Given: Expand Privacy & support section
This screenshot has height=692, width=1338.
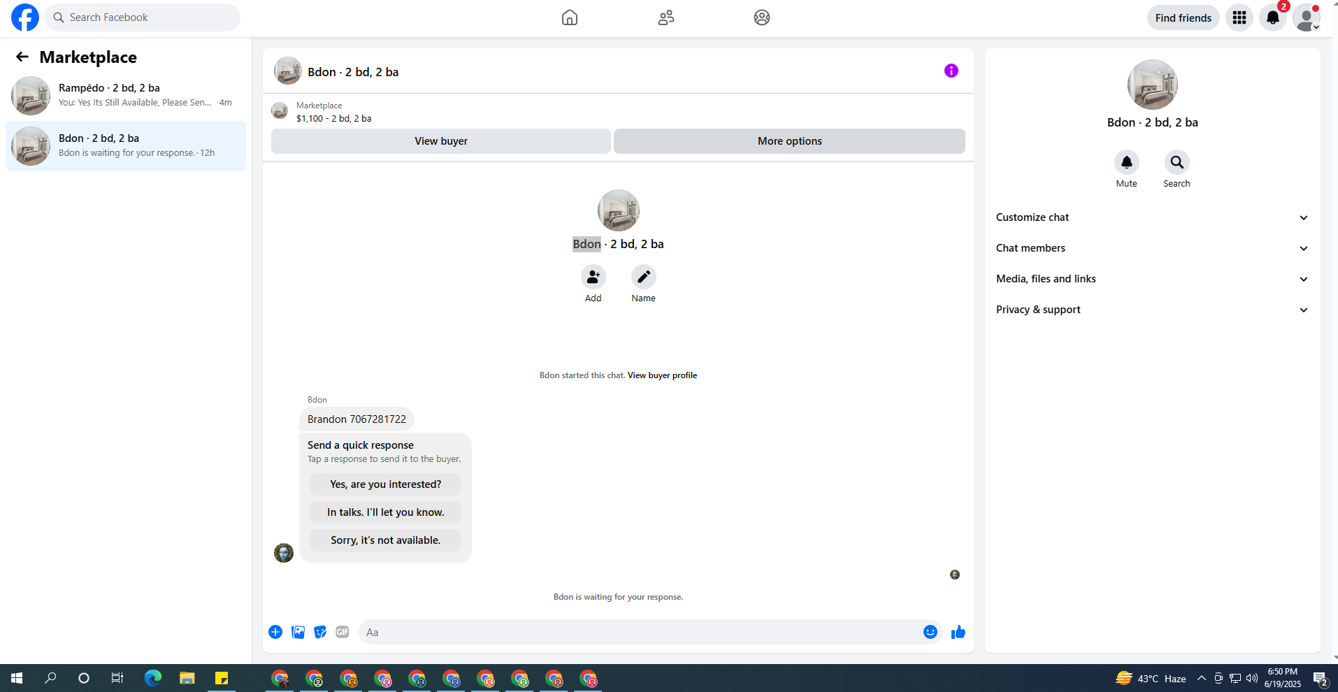Looking at the screenshot, I should pos(1152,310).
